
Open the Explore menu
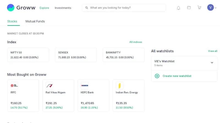[44, 8]
